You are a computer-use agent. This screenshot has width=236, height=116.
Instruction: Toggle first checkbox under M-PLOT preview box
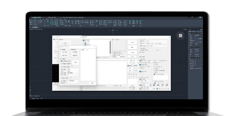pyautogui.click(x=113, y=53)
